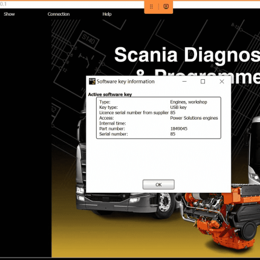
Task: Maximize the Software key information dialog
Action: tap(203, 82)
